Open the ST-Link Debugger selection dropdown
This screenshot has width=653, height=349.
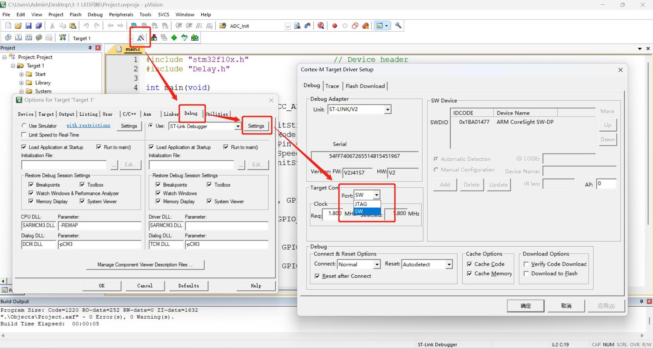[x=238, y=126]
